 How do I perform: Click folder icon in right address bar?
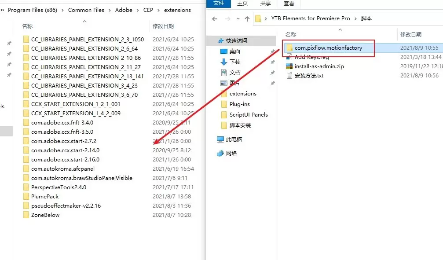pyautogui.click(x=258, y=18)
